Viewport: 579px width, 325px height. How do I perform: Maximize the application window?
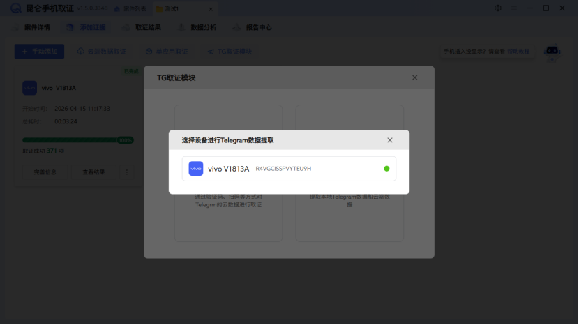546,8
